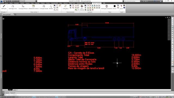The width and height of the screenshot is (174, 98).
Task: Toggle GRID display in status bar
Action: [x=26, y=97]
